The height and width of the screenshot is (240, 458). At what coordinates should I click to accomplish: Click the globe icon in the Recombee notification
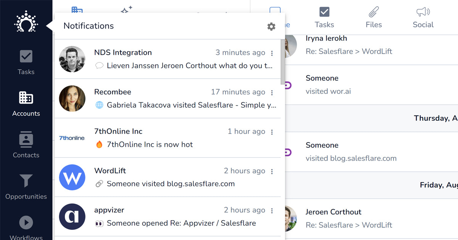99,105
